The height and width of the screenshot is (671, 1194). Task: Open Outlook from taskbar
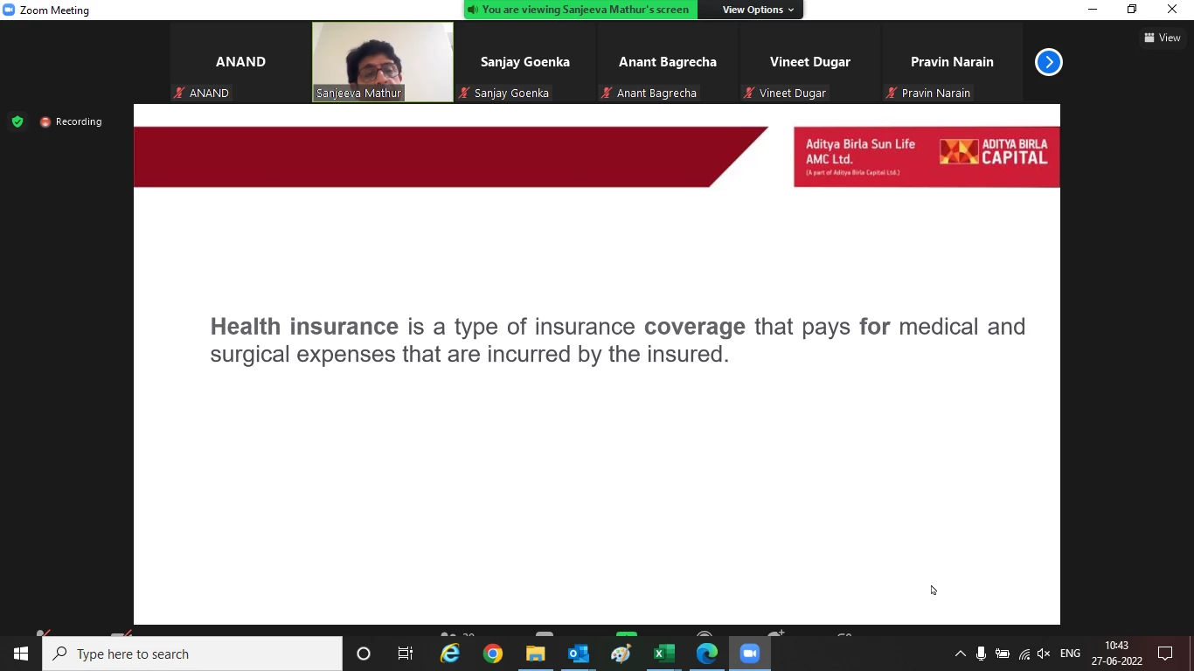point(579,654)
